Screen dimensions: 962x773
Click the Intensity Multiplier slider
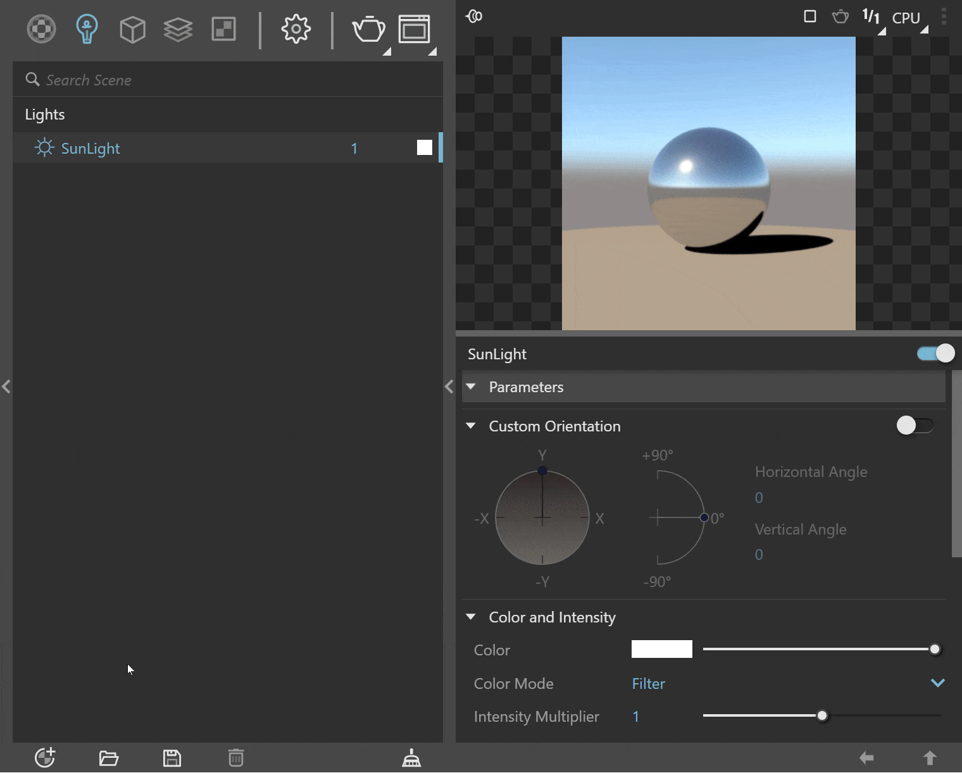[821, 715]
